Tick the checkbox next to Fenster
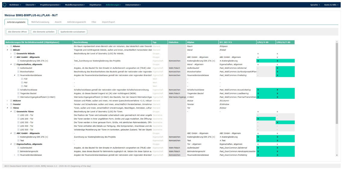 (11, 104)
